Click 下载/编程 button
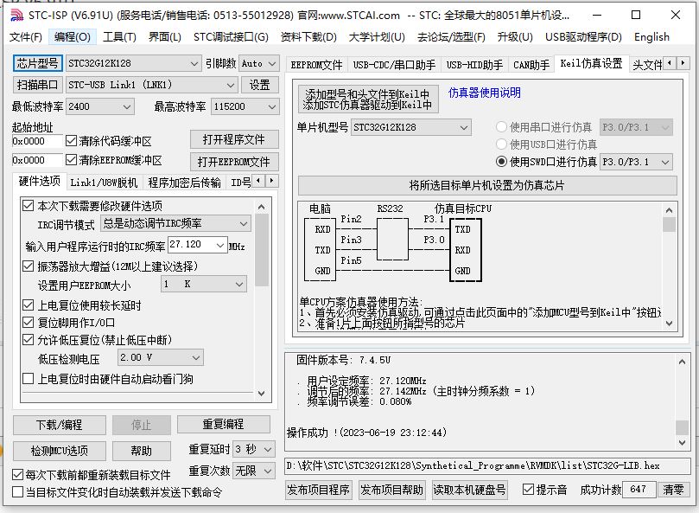 60,425
